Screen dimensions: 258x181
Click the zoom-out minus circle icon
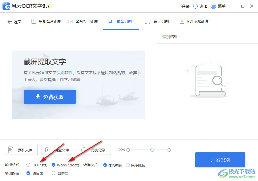pyautogui.click(x=128, y=150)
